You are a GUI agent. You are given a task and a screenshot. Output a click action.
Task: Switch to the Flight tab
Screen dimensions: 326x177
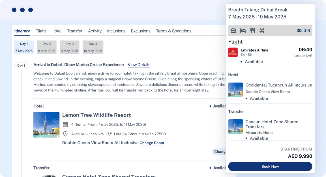(41, 31)
